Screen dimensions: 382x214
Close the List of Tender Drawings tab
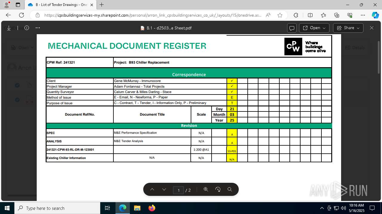click(92, 5)
